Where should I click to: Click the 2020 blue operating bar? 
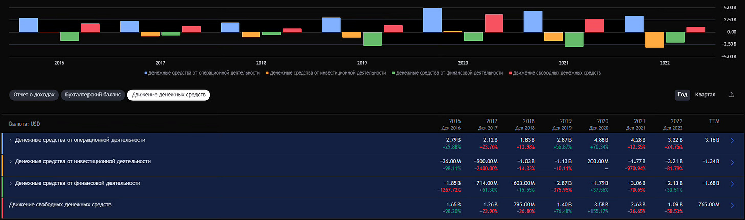tap(432, 20)
